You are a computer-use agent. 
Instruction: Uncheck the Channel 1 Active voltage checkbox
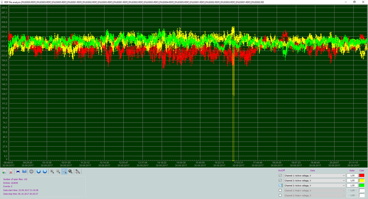280,176
